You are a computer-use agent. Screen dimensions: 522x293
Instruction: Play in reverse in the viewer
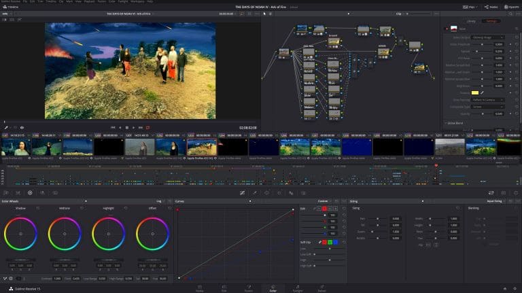(x=120, y=128)
